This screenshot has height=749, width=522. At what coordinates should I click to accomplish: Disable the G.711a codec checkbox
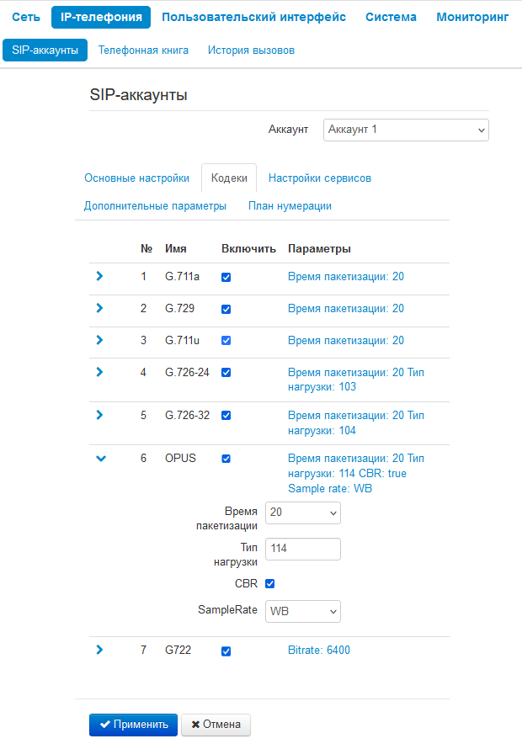pyautogui.click(x=226, y=277)
